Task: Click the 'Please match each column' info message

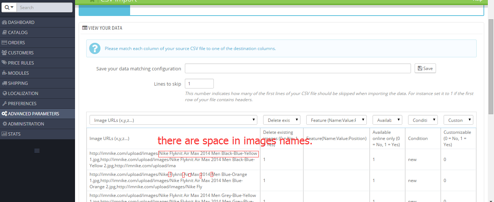Action: pyautogui.click(x=190, y=49)
